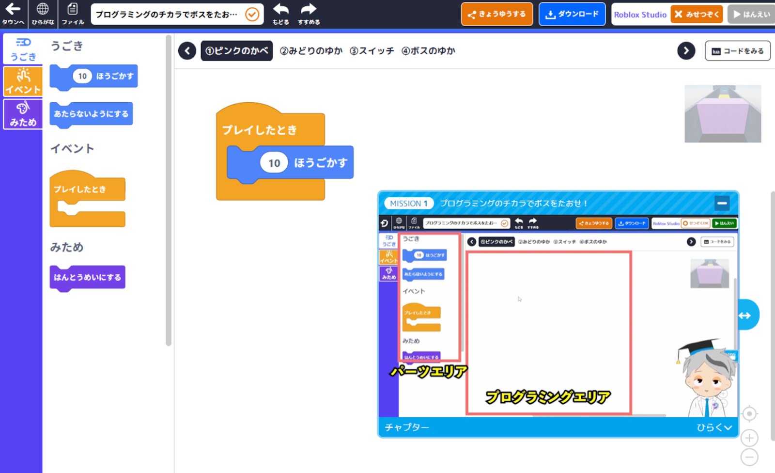Click the きょうゆうする share button
Image resolution: width=775 pixels, height=473 pixels.
(496, 14)
